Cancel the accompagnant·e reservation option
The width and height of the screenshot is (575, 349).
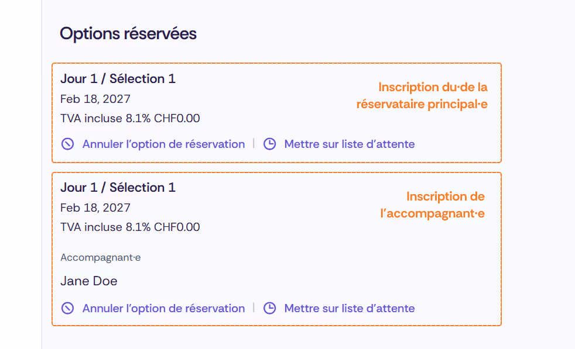click(x=163, y=308)
